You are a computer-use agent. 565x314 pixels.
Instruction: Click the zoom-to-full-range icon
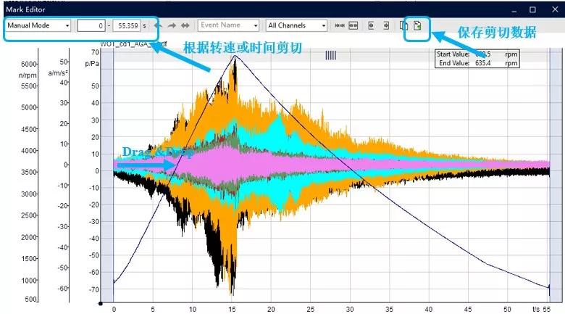[x=339, y=25]
